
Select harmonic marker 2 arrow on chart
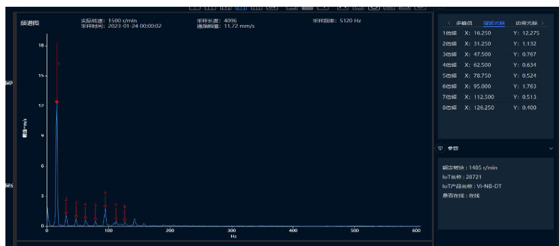pyautogui.click(x=66, y=207)
